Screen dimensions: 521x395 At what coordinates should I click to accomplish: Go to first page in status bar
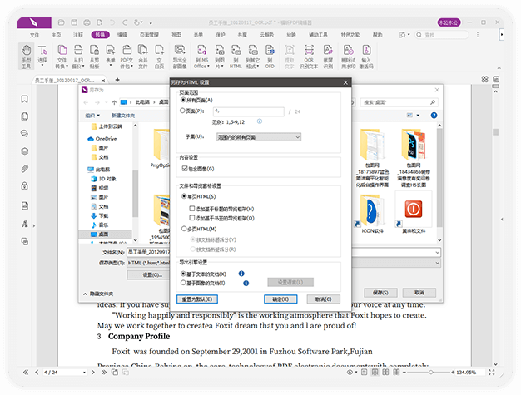[x=26, y=373]
